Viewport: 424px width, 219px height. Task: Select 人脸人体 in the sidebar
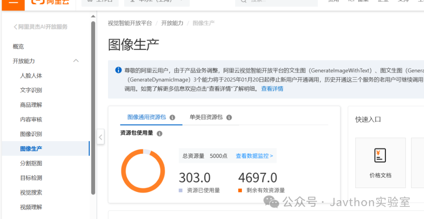(x=31, y=76)
